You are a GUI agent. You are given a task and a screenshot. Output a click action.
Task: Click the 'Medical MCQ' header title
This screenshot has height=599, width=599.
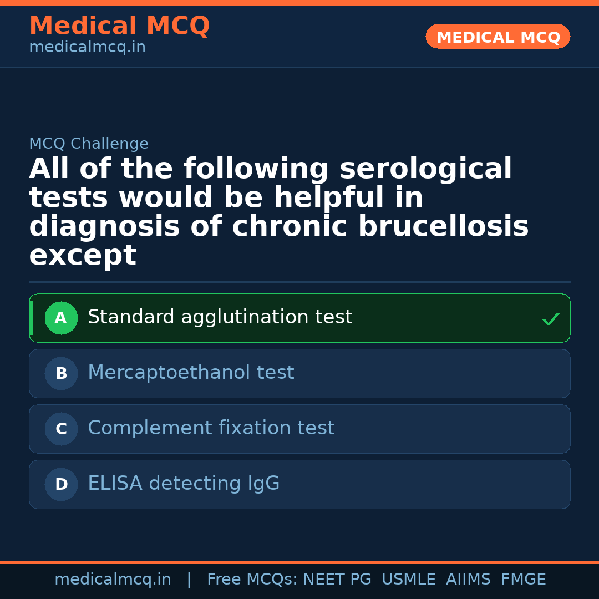(x=119, y=26)
